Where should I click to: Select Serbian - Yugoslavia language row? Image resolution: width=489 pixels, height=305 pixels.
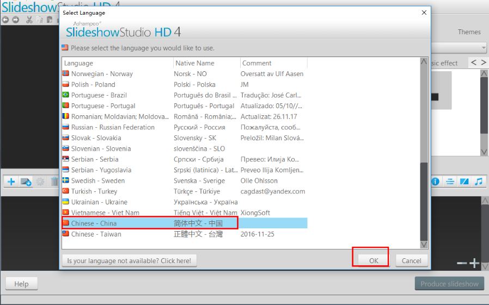pyautogui.click(x=185, y=170)
